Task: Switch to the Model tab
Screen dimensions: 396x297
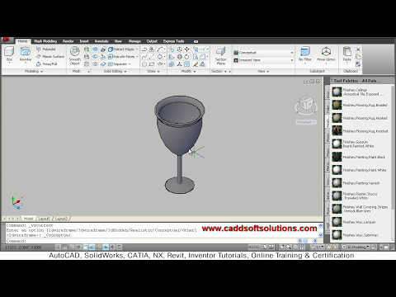Action: tap(28, 219)
